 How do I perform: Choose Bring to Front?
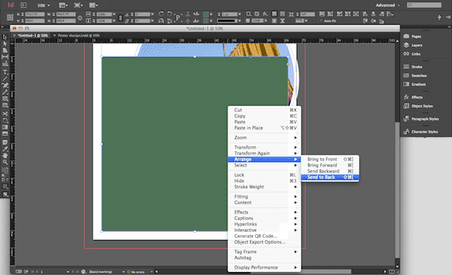pyautogui.click(x=330, y=159)
